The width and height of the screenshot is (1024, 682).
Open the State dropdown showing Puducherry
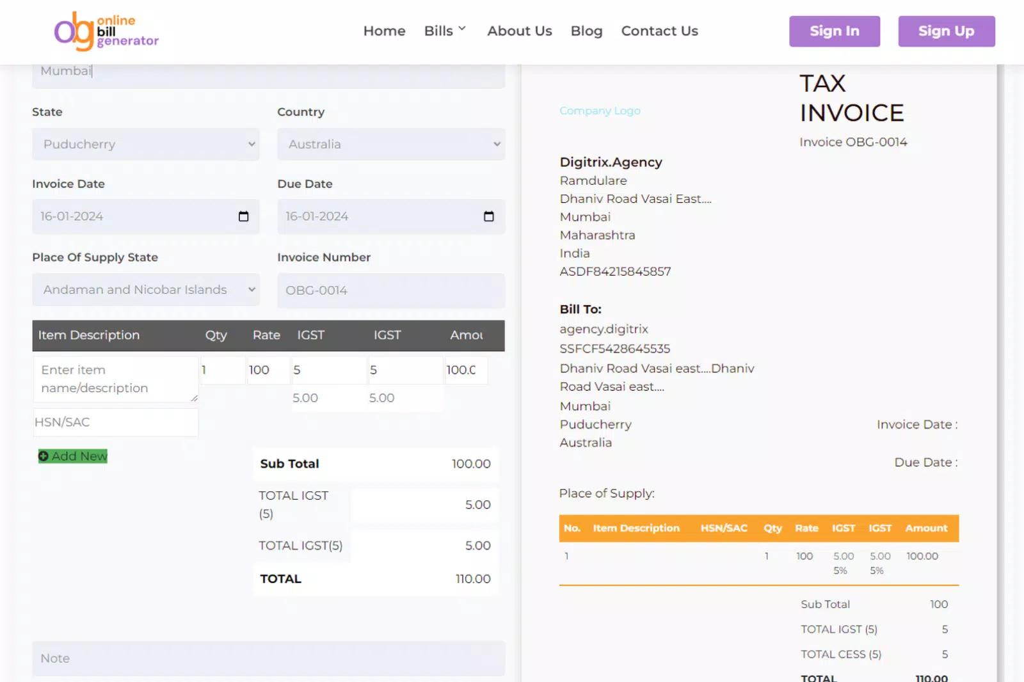(146, 144)
